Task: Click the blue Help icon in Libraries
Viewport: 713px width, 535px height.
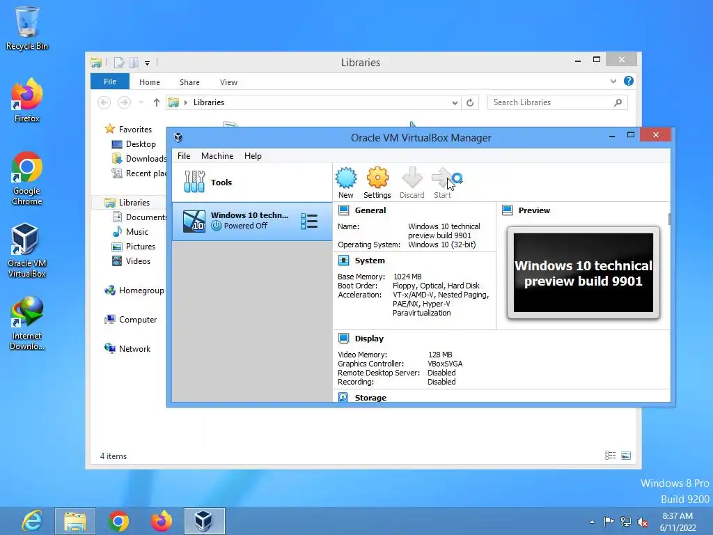Action: (629, 81)
